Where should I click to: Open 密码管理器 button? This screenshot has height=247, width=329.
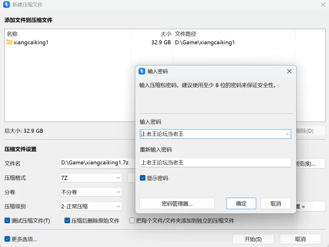pyautogui.click(x=177, y=203)
